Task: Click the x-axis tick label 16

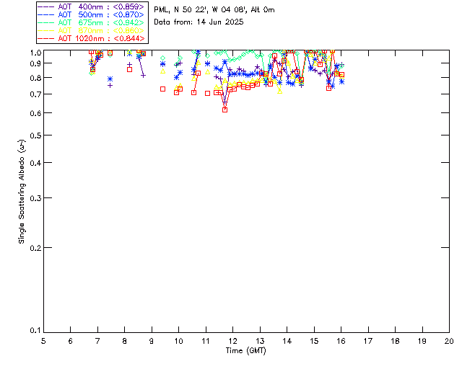Action: [x=341, y=340]
